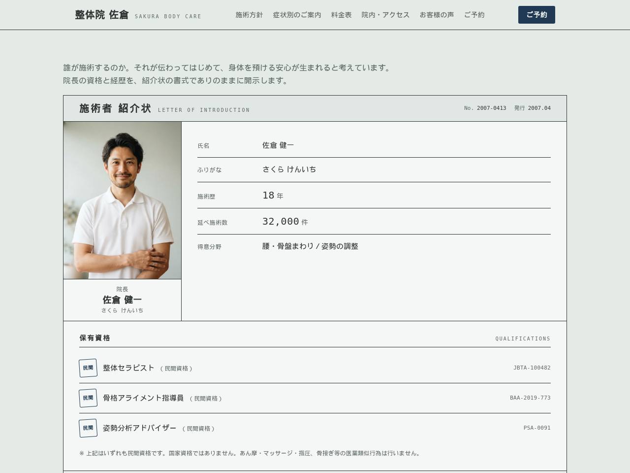Screen dimensions: 630x473
Task: Click the ※ disclaimer note about 民間資格
Action: coord(251,453)
